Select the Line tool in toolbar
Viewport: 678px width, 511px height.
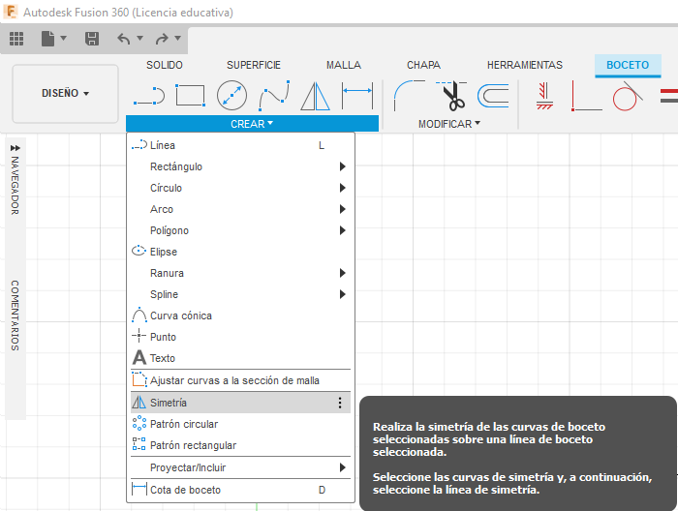(x=149, y=96)
